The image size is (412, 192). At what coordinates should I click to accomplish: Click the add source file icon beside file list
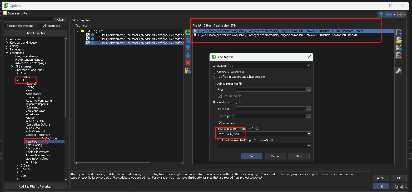click(x=399, y=32)
